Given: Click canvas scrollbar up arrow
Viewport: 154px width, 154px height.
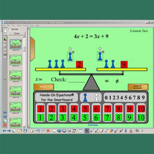Looking at the screenshot, I should click(x=29, y=28).
